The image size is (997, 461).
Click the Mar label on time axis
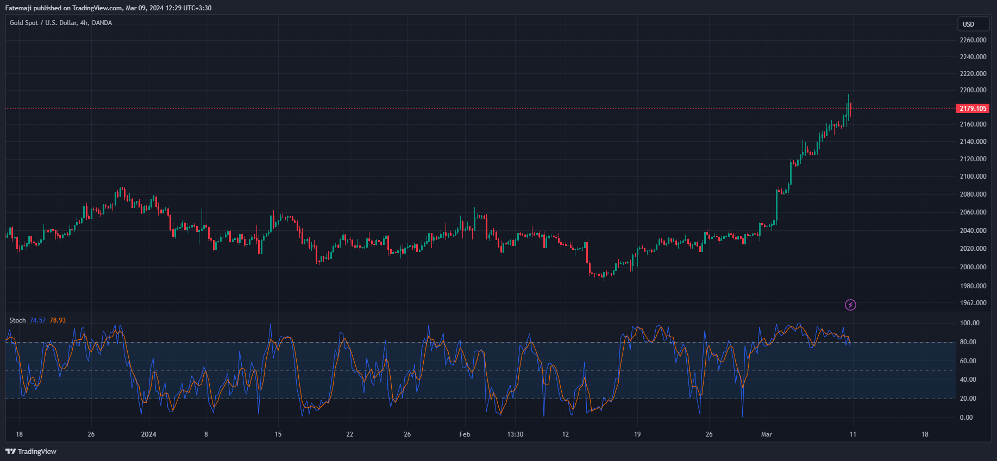(767, 434)
